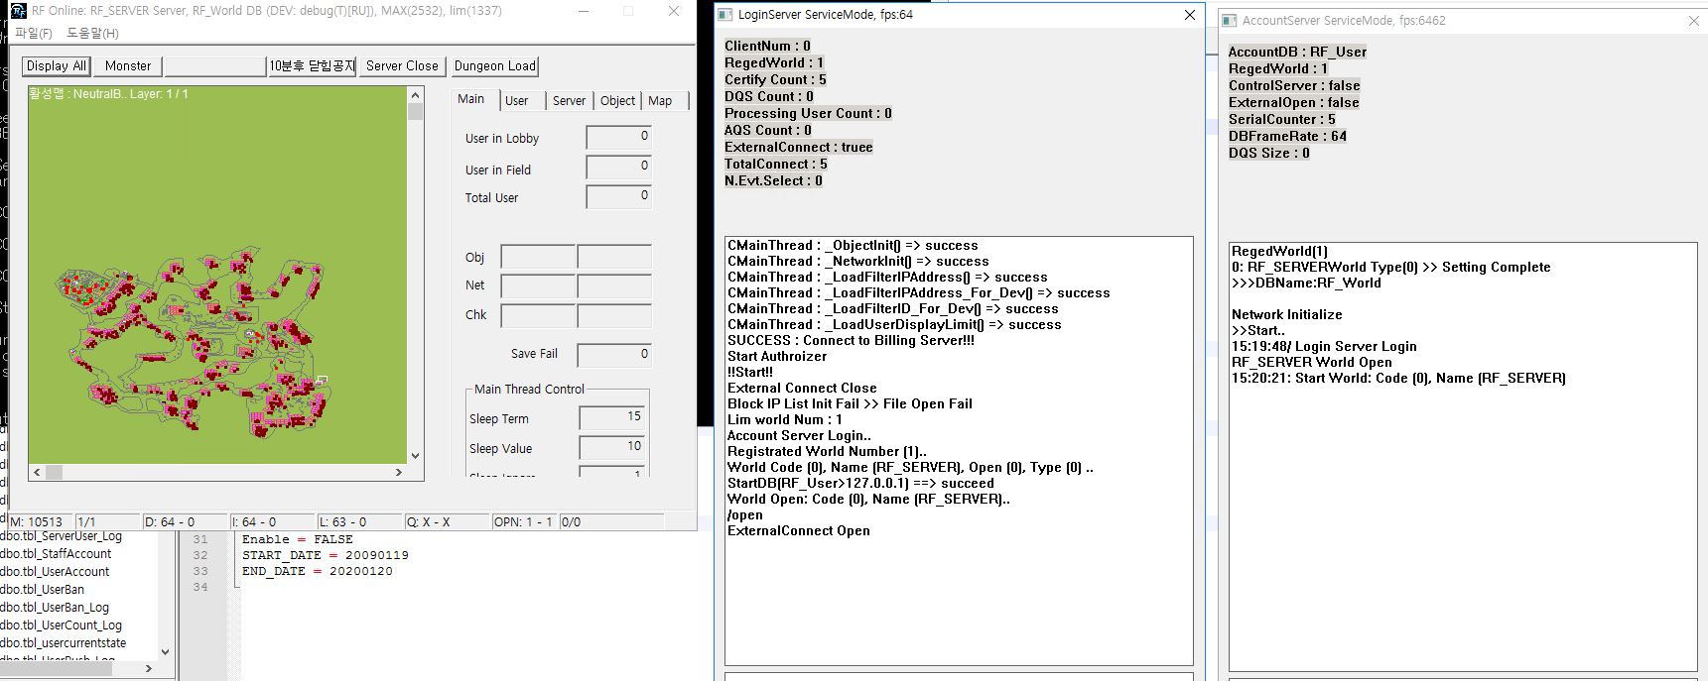This screenshot has height=681, width=1708.
Task: Click the 'OPN: 1 - 1' status bar entry
Action: 524,521
